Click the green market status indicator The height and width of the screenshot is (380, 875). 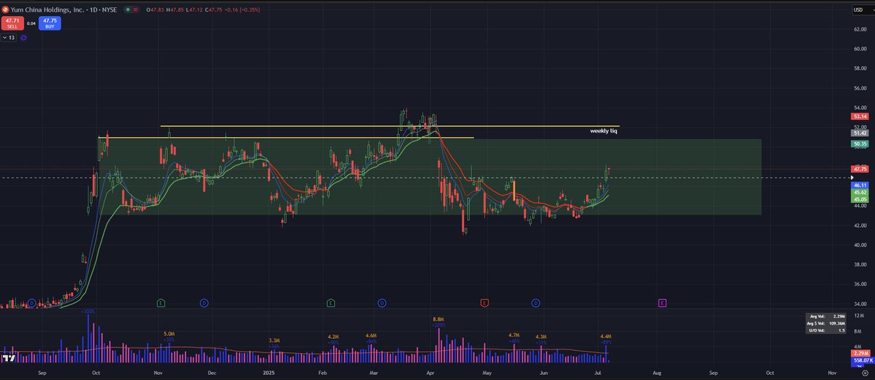[x=129, y=9]
